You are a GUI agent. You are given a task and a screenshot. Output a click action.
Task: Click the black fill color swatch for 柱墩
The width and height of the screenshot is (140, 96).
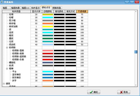click(59, 14)
